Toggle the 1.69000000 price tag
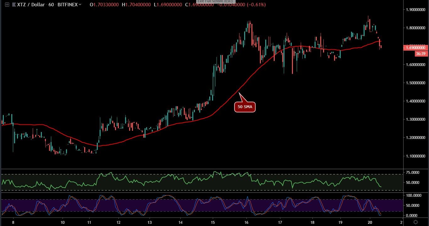Screen dimensions: 429x226 point(415,47)
